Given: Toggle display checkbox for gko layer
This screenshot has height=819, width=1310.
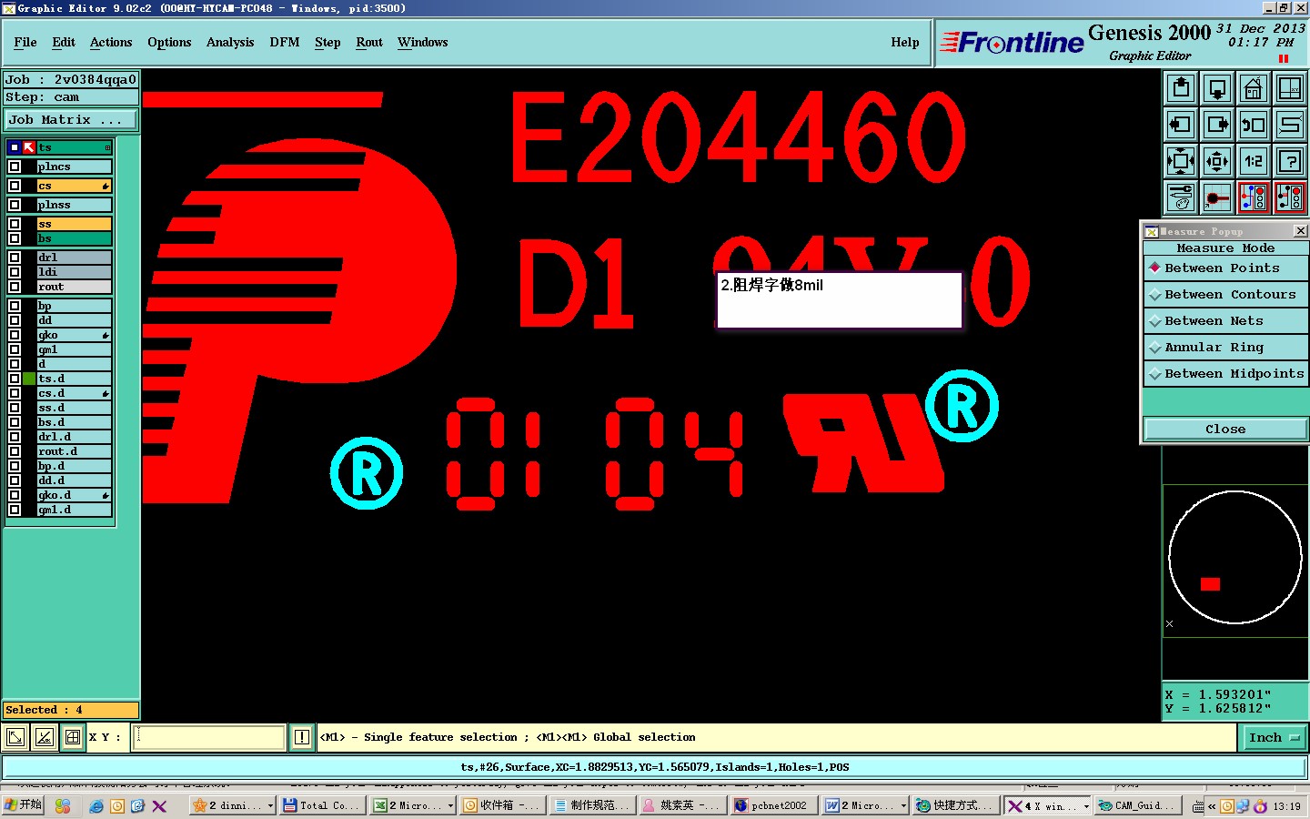Looking at the screenshot, I should (x=15, y=335).
